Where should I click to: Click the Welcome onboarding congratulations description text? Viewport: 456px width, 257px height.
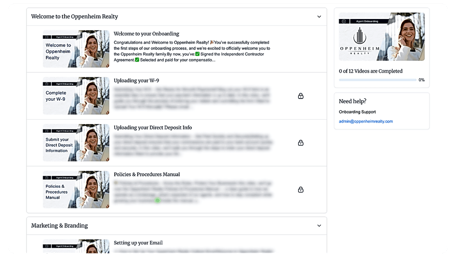[x=192, y=51]
